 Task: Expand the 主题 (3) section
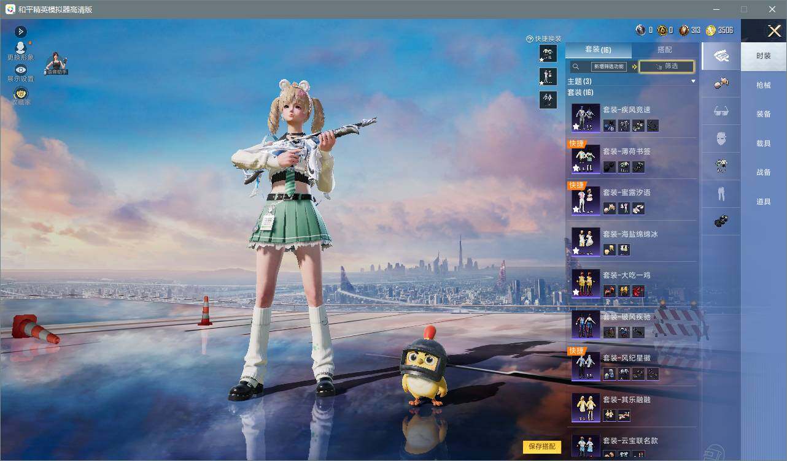pyautogui.click(x=693, y=82)
